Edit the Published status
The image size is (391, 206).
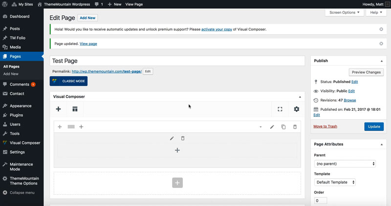[355, 82]
